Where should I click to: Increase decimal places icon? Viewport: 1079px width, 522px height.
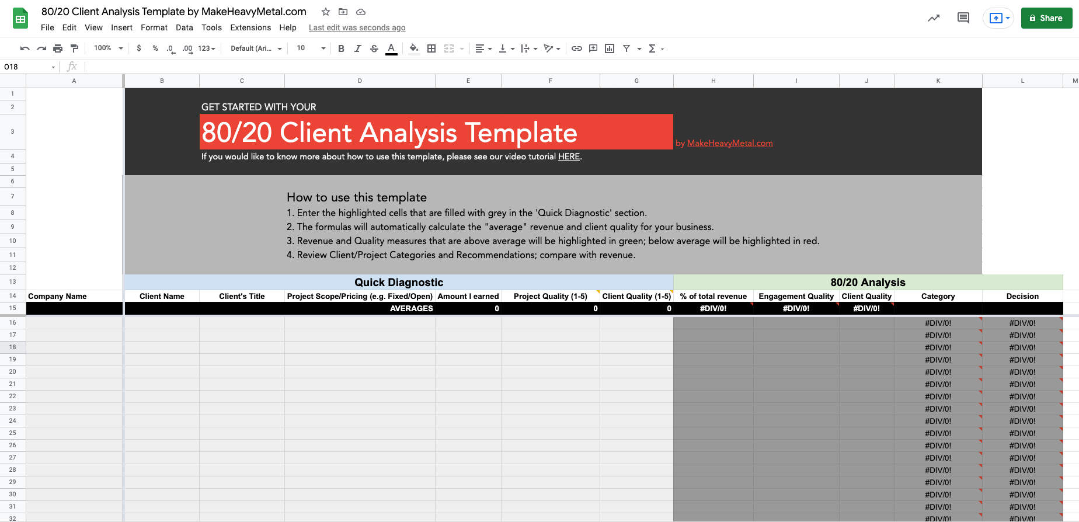point(187,48)
